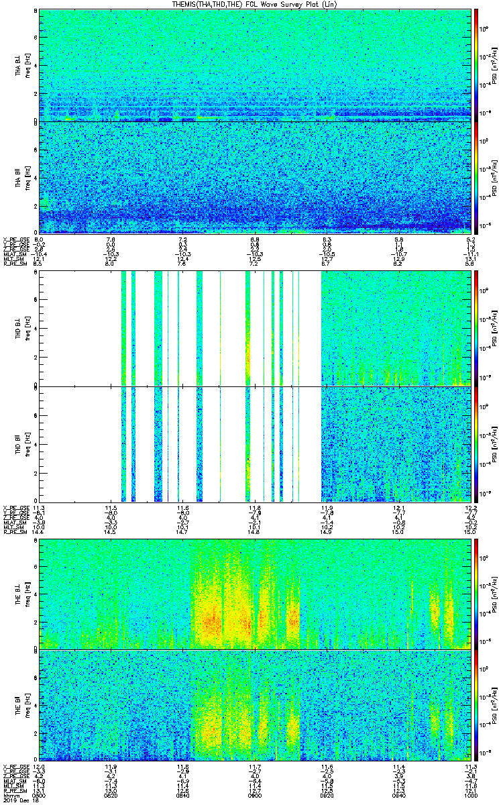Click the 0940 time tick label
Viewport: 503px width, 805px height.
tap(398, 795)
